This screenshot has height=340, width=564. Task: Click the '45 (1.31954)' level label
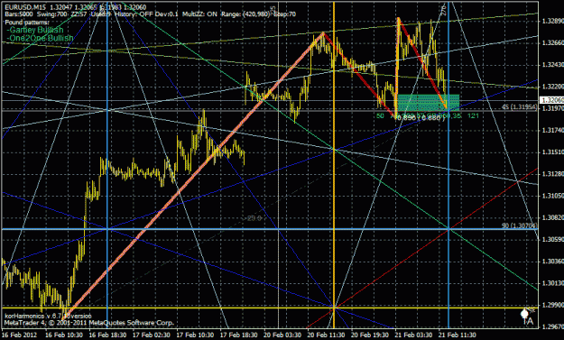coord(520,107)
